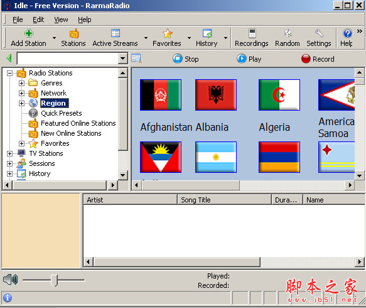Sort by the Artist column header
Screen dimensions: 366x308
[130, 200]
